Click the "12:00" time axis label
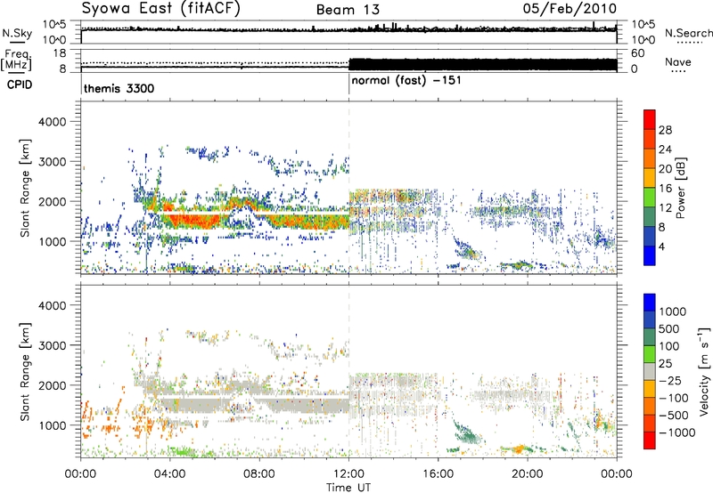The image size is (713, 493). [348, 474]
